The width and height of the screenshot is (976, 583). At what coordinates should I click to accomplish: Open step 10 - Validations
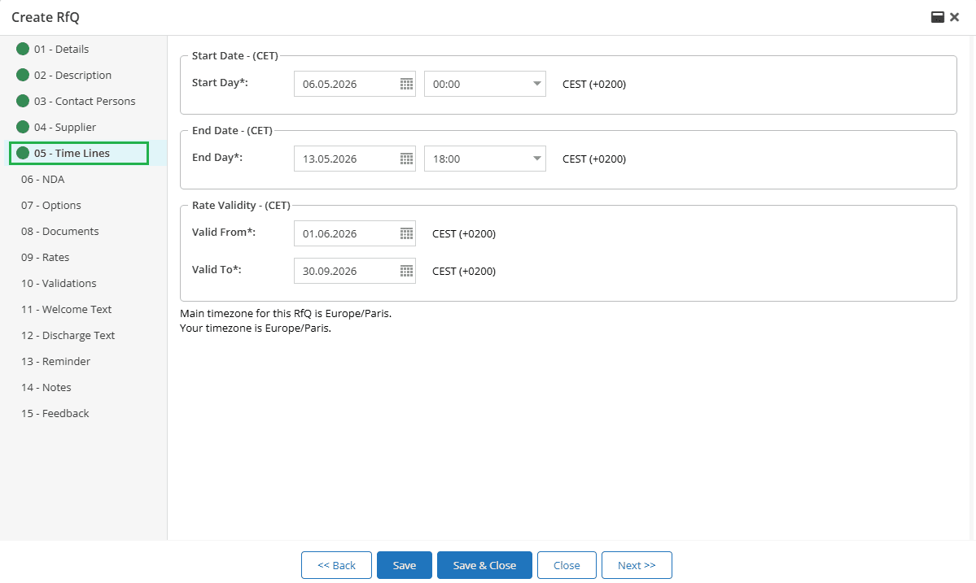point(59,284)
